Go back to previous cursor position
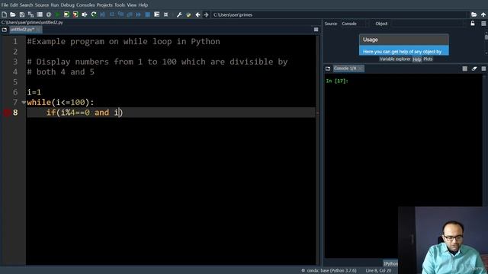Image resolution: width=488 pixels, height=274 pixels. tap(197, 14)
